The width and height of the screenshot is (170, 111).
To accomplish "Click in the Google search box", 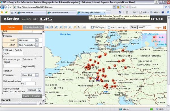I will click(147, 7).
